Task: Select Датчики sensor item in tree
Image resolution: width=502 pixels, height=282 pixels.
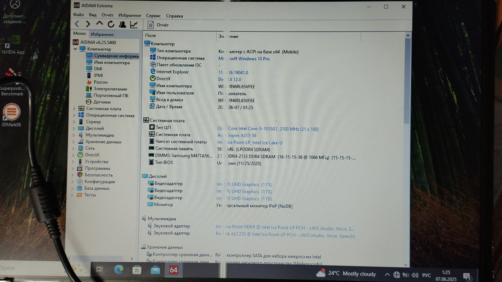Action: [102, 102]
